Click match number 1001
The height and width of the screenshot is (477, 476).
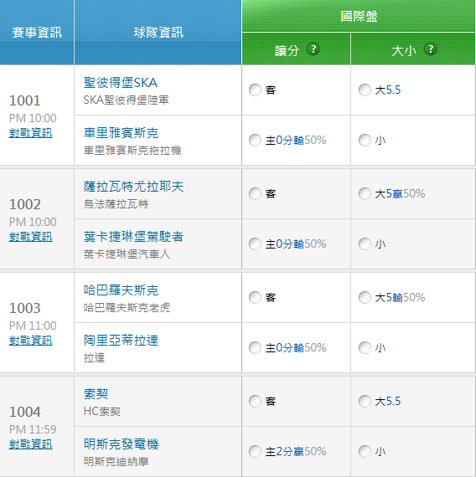coord(24,100)
